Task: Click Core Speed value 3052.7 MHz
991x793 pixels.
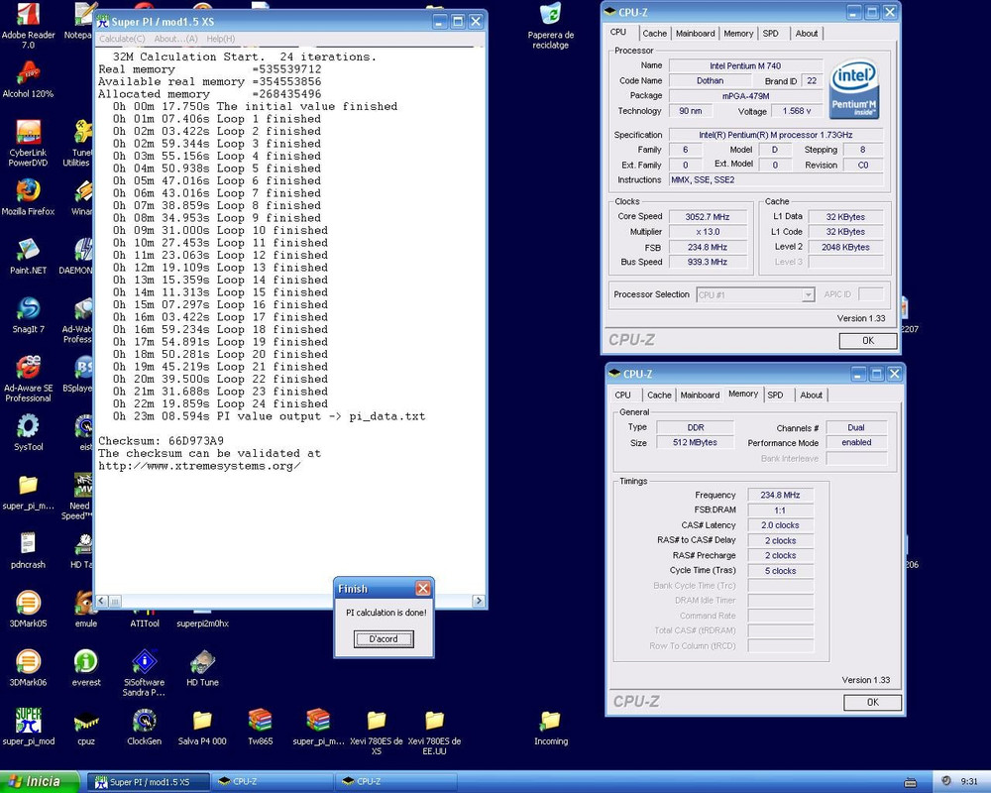Action: (x=708, y=217)
